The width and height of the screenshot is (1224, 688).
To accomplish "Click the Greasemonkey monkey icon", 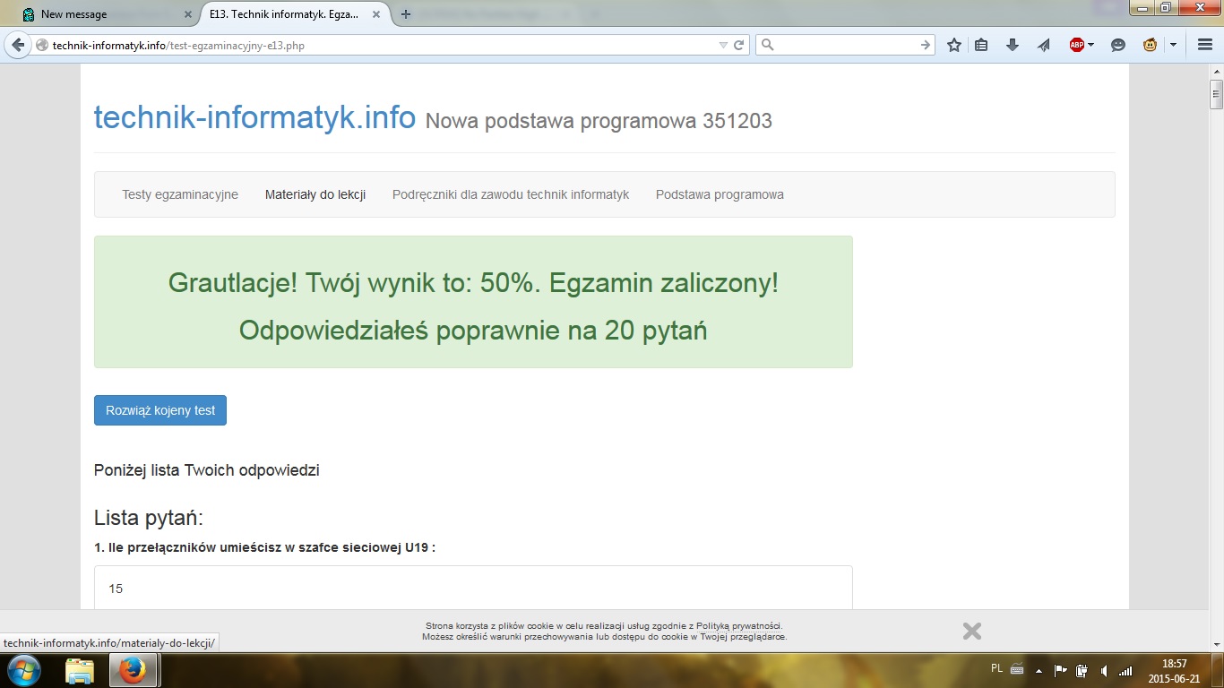I will [1151, 45].
